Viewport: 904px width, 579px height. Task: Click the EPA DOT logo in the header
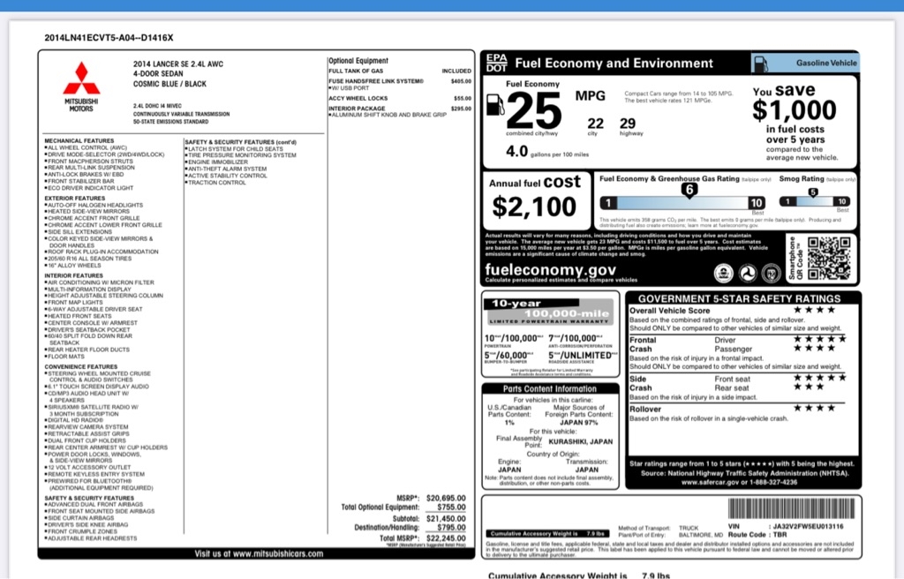(x=497, y=64)
